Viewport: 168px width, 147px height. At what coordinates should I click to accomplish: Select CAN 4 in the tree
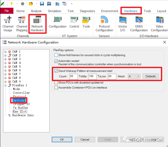coord(16,63)
